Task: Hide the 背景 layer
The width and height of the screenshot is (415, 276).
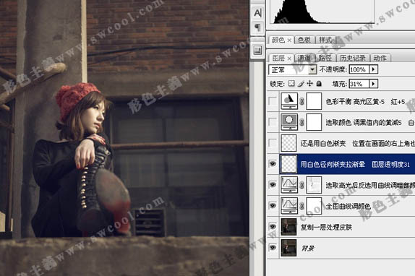Action: [273, 248]
